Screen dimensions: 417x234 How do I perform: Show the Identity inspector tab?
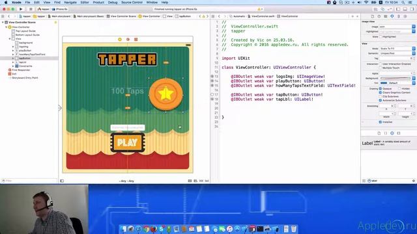[x=385, y=16]
